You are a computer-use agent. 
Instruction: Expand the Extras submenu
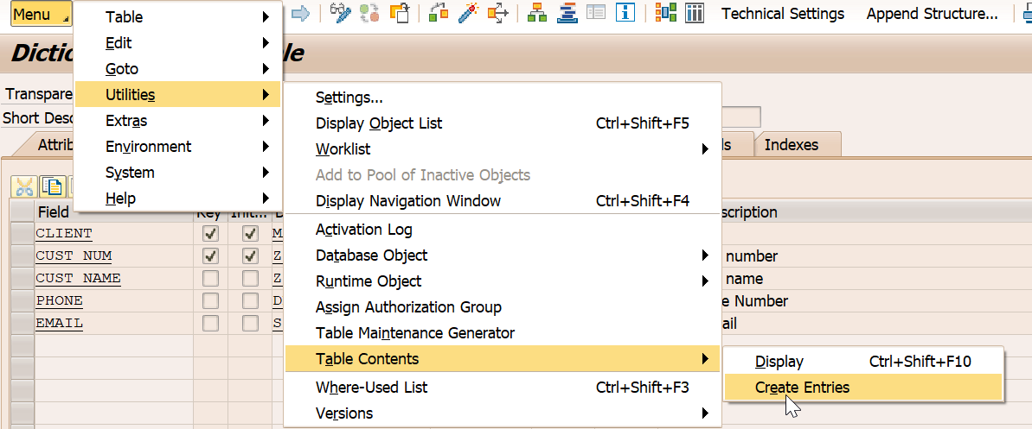(177, 121)
